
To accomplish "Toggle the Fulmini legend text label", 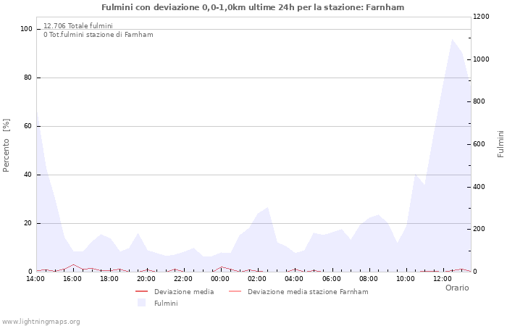I will click(x=166, y=304).
